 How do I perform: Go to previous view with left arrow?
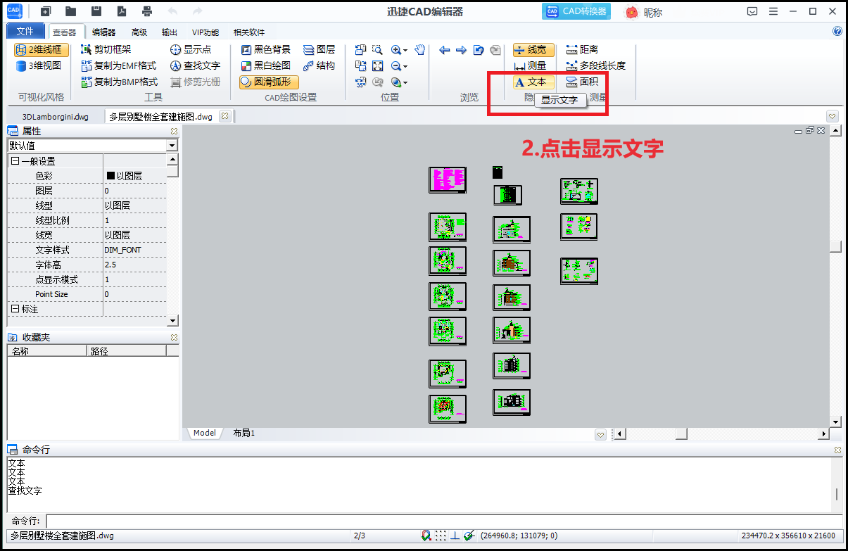445,50
